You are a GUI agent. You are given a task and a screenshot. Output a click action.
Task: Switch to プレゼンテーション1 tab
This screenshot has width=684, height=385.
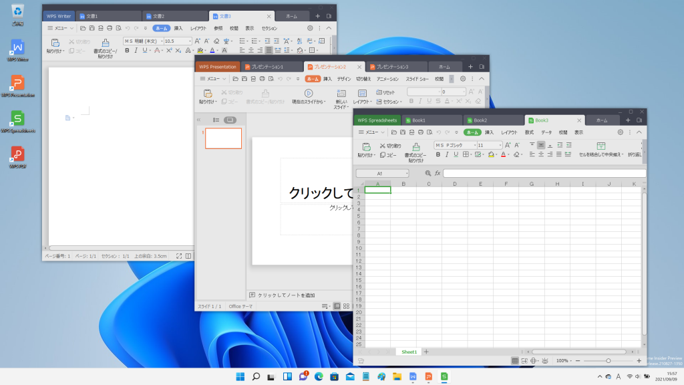(273, 67)
